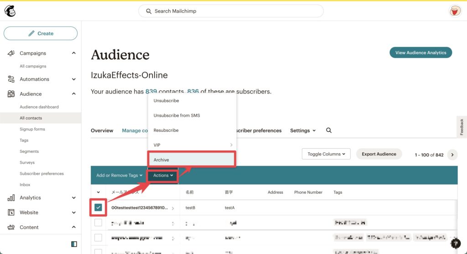Open Segments in sidebar
467x254 pixels.
pos(29,151)
